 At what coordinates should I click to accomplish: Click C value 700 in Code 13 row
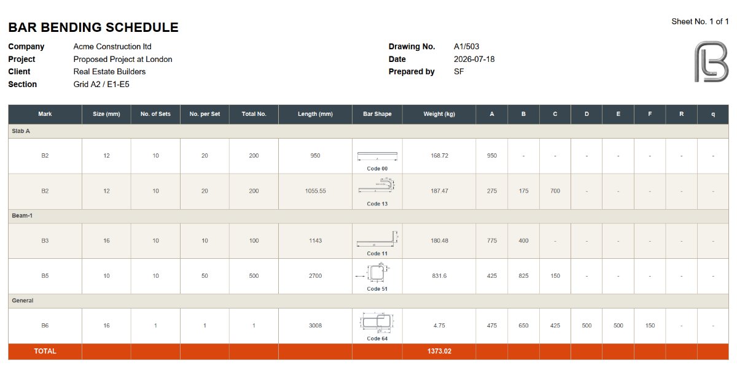tap(555, 191)
